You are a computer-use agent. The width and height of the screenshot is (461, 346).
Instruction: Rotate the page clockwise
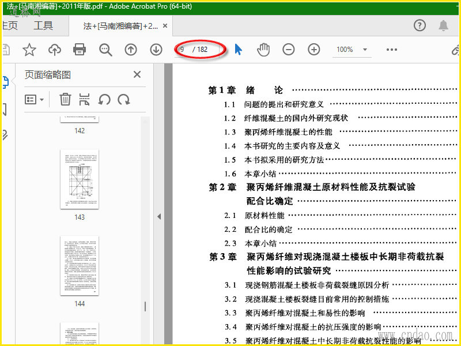coord(124,99)
